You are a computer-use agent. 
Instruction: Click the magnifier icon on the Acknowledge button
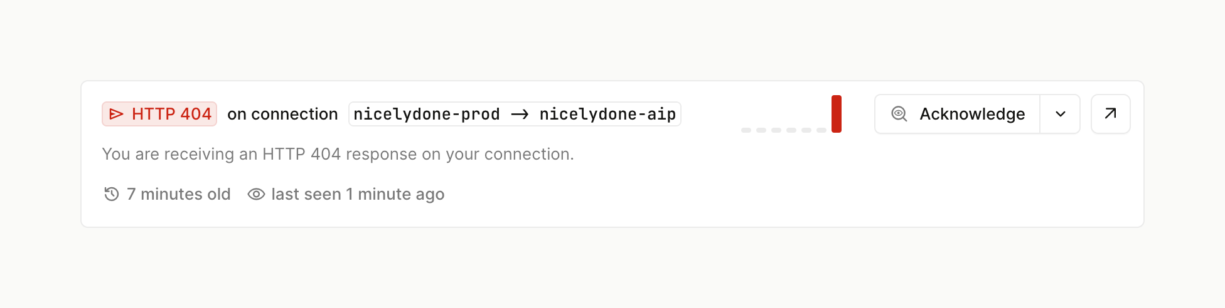pos(899,114)
